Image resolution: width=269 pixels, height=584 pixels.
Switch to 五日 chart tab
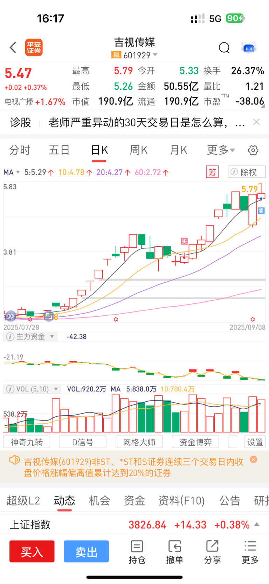[x=59, y=150]
